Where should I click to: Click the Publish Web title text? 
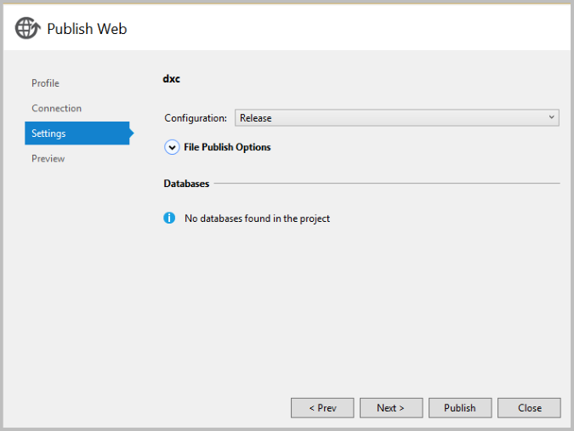click(x=87, y=29)
